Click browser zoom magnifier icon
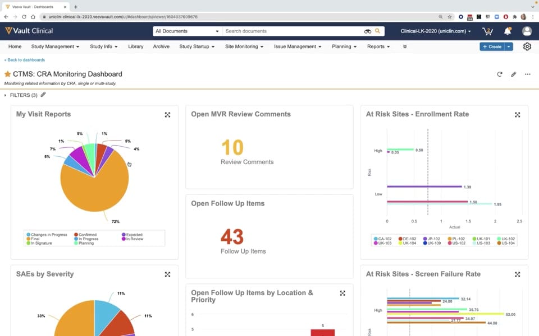This screenshot has height=336, width=539. pyautogui.click(x=440, y=16)
